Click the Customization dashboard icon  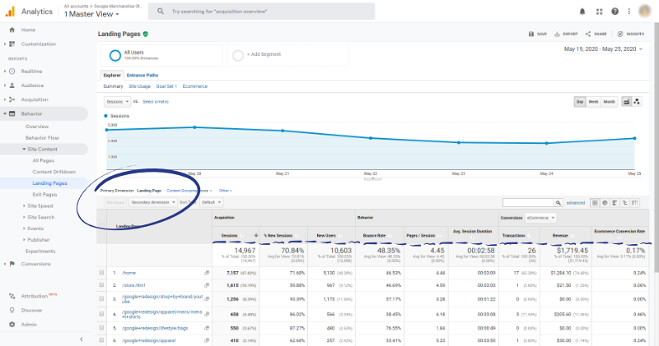pos(12,44)
